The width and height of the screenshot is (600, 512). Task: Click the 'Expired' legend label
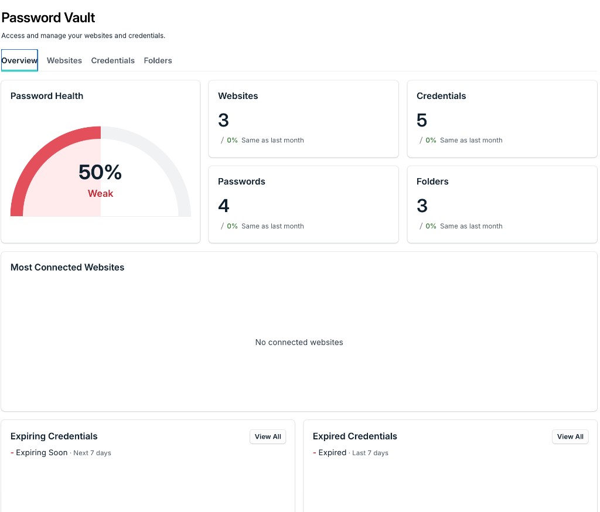332,453
